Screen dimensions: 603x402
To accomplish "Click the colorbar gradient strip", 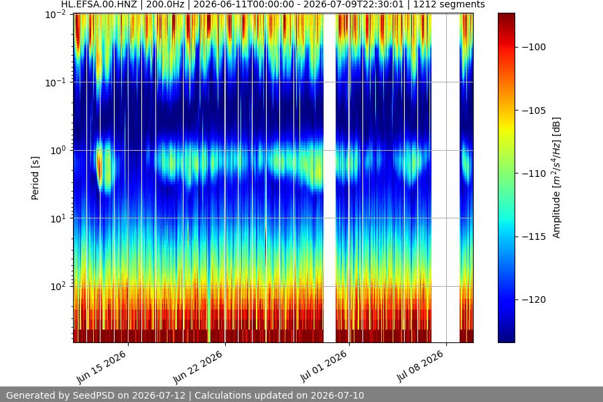I will (506, 178).
